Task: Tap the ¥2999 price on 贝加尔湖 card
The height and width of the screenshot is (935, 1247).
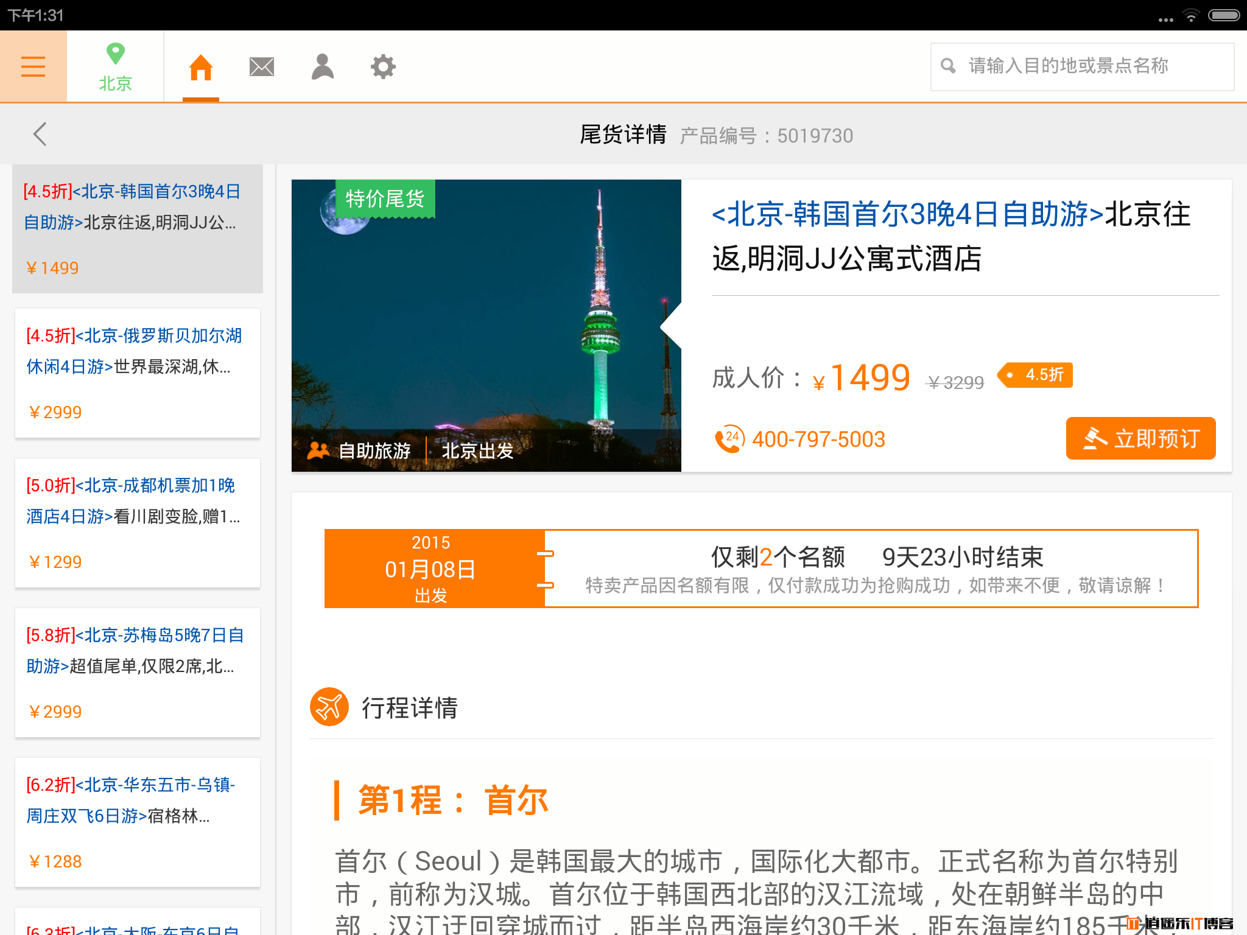Action: [55, 412]
